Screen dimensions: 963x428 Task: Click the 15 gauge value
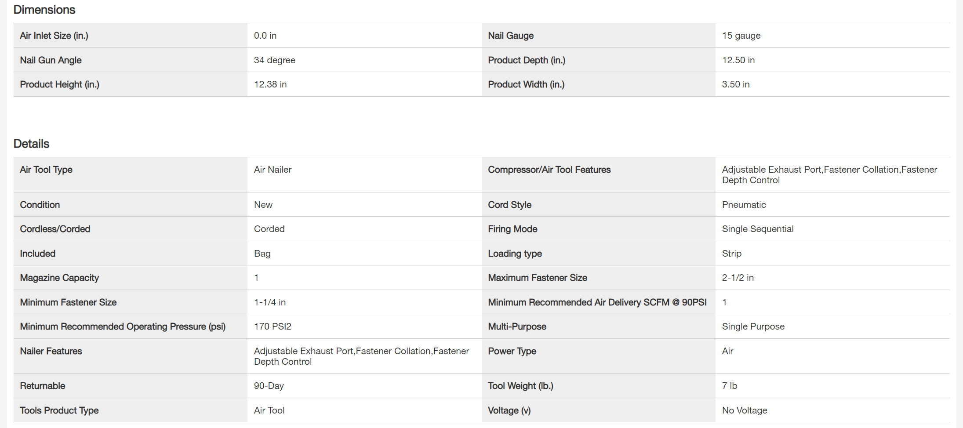point(741,36)
